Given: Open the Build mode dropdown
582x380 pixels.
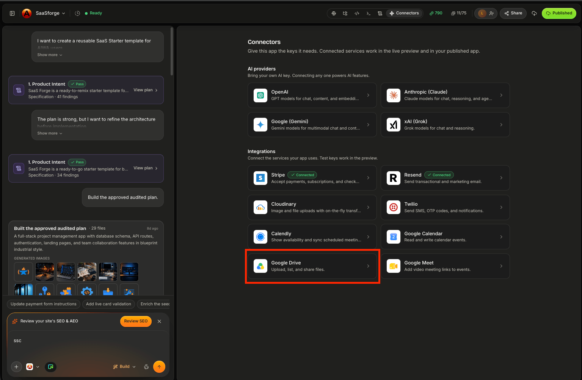Looking at the screenshot, I should click(x=124, y=367).
